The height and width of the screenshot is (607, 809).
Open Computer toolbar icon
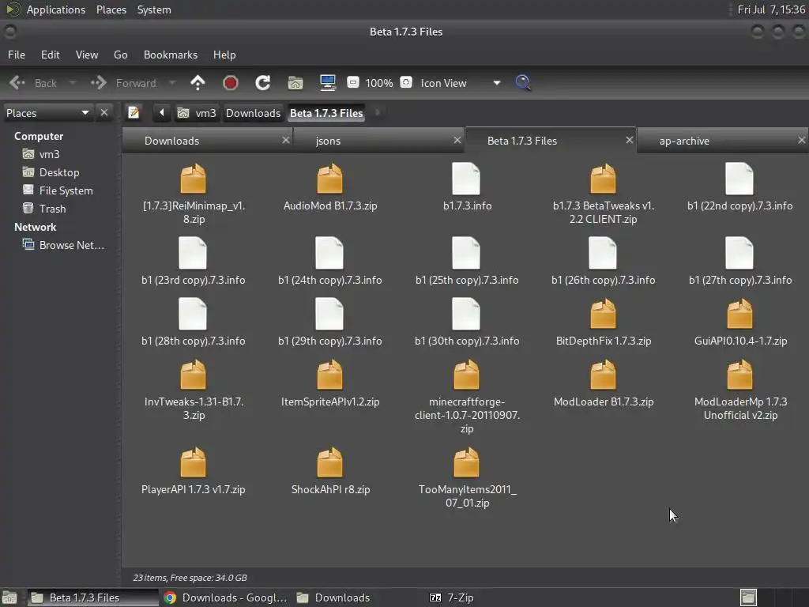328,82
